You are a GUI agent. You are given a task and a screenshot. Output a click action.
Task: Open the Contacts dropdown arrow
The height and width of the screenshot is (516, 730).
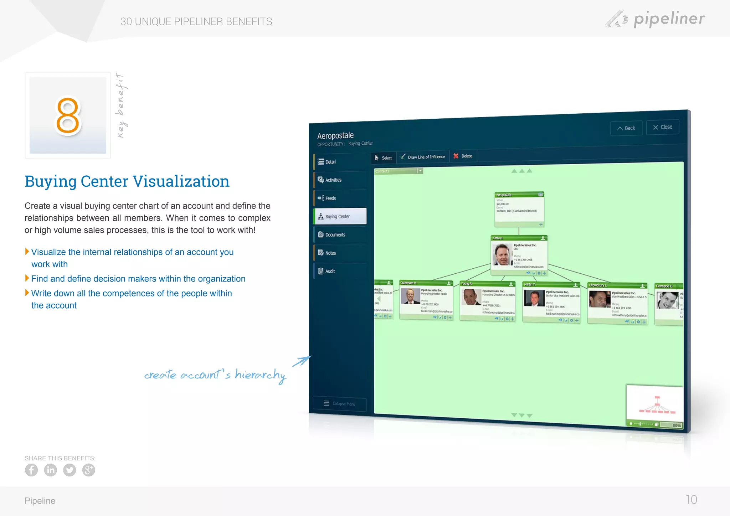click(x=420, y=171)
